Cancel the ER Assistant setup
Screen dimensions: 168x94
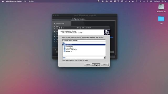pyautogui.click(x=105, y=64)
